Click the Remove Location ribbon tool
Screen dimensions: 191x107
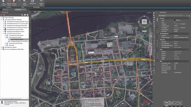pyautogui.click(x=14, y=3)
